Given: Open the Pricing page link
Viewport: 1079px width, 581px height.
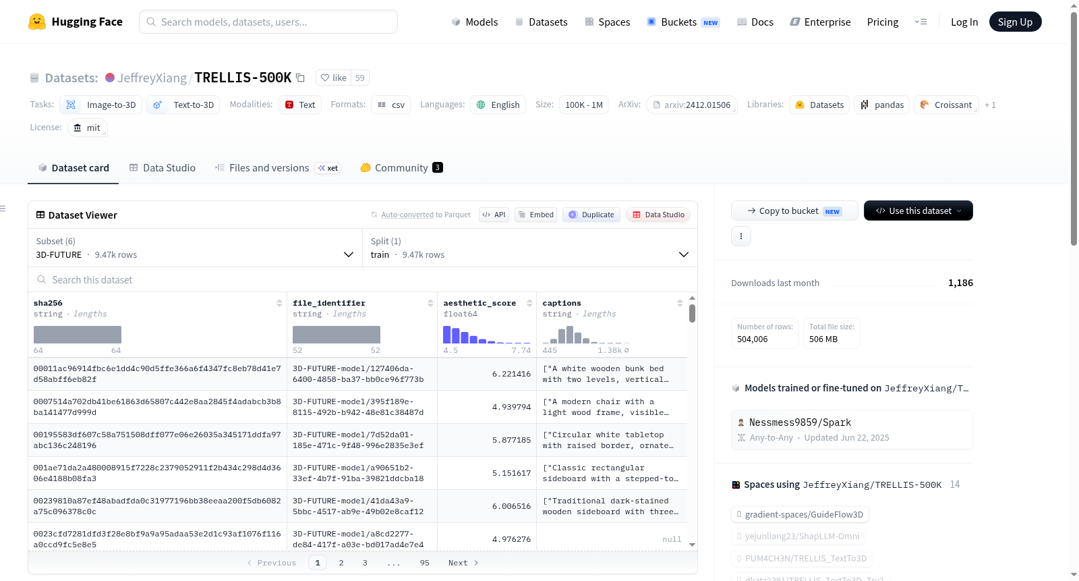Looking at the screenshot, I should (x=883, y=22).
